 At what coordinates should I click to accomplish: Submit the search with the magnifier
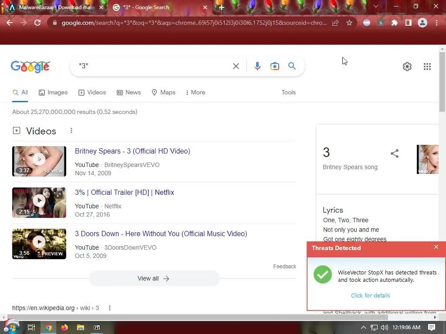(292, 66)
